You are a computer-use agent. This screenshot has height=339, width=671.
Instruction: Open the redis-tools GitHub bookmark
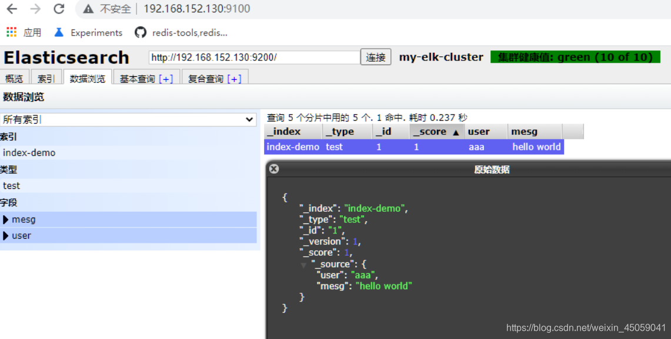pos(181,32)
